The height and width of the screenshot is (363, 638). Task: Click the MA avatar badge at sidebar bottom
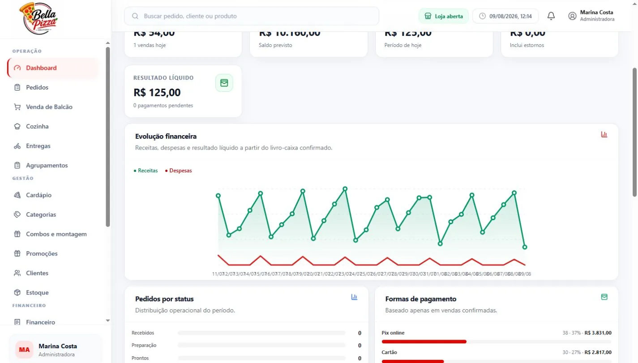coord(24,350)
